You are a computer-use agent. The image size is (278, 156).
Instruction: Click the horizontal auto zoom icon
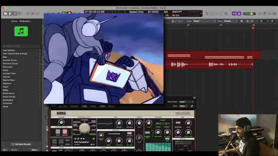click(252, 21)
